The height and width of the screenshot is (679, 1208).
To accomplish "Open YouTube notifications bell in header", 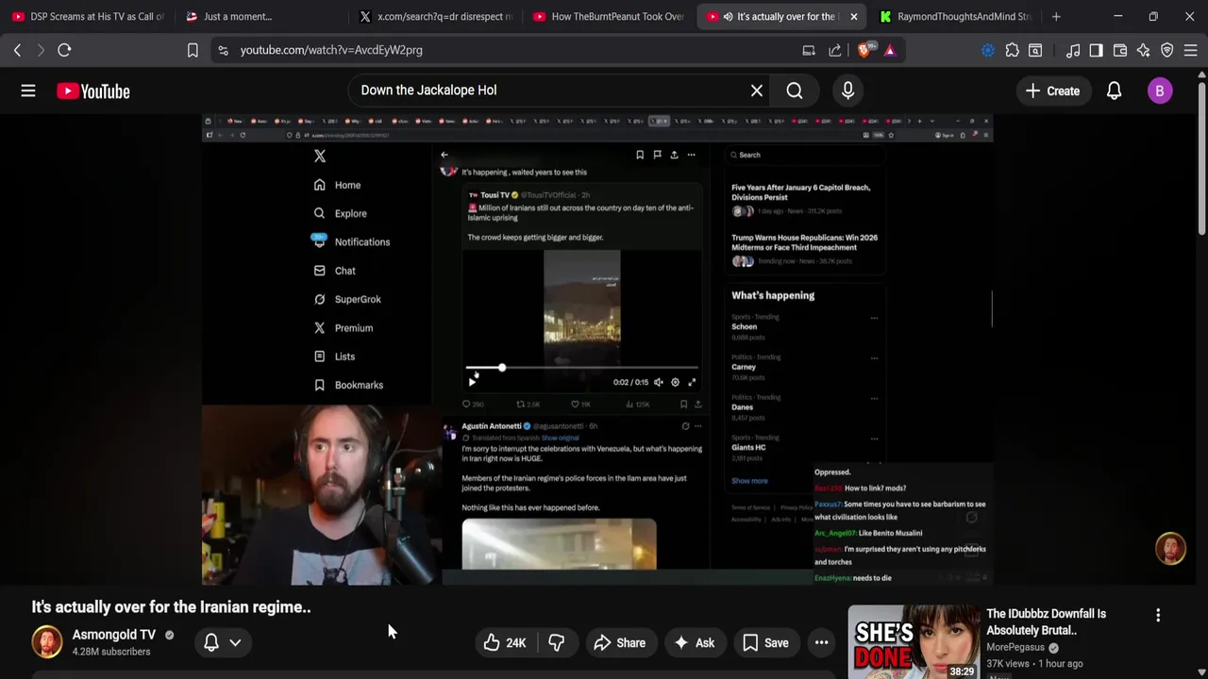I will 1114,91.
